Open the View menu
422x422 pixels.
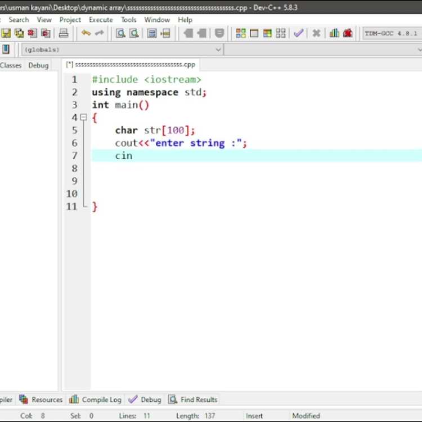point(44,20)
